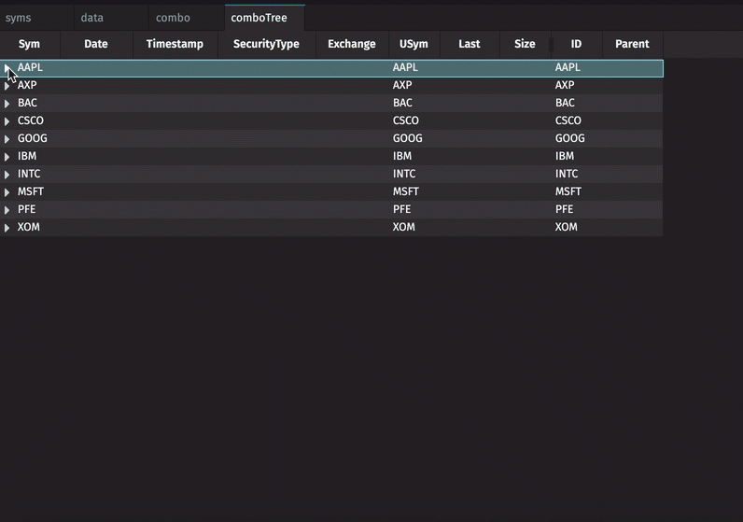Sort by the Timestamp column header
Image resolution: width=743 pixels, height=522 pixels.
(x=175, y=44)
